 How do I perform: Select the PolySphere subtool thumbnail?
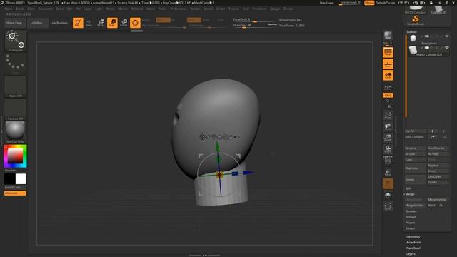click(x=413, y=38)
